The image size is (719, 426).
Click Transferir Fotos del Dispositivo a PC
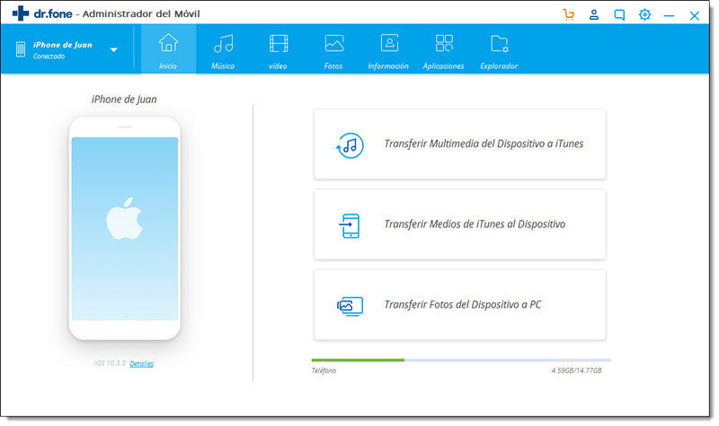pos(460,305)
